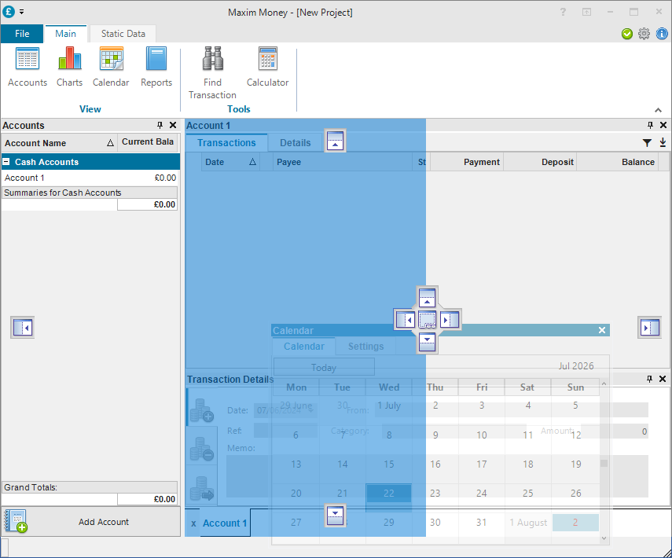This screenshot has height=558, width=672.
Task: Open the quick access dropdown arrow
Action: [21, 12]
